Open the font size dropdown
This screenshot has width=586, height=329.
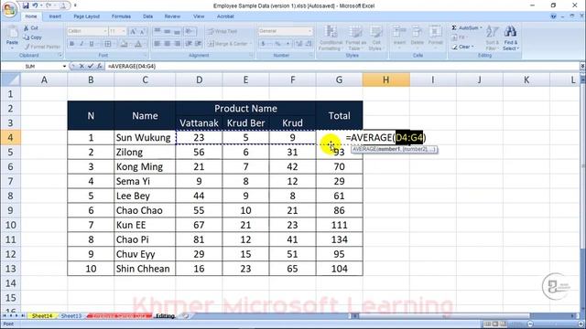click(124, 31)
